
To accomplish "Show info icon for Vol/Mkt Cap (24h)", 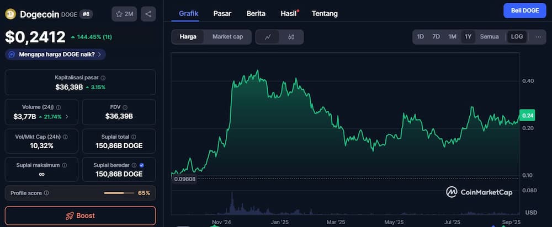I will pos(66,137).
